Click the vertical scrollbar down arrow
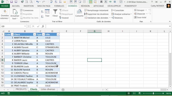 click(170, 87)
